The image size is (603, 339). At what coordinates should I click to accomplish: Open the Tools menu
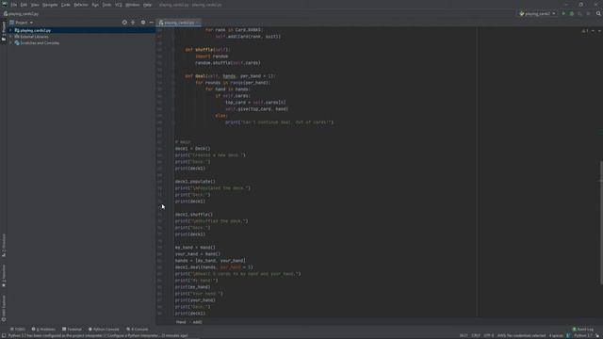point(106,5)
